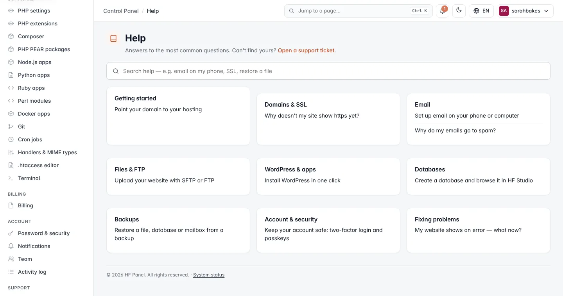Click the Team people icon

tap(11, 259)
